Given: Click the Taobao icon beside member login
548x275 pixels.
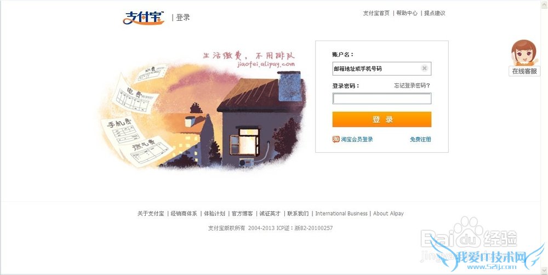Looking at the screenshot, I should click(336, 139).
